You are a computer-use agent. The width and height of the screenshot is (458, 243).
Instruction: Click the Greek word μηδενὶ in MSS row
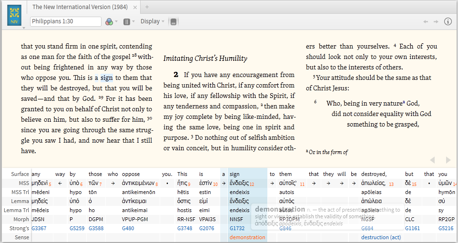pos(40,183)
